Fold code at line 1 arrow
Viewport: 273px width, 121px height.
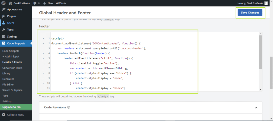43,38
